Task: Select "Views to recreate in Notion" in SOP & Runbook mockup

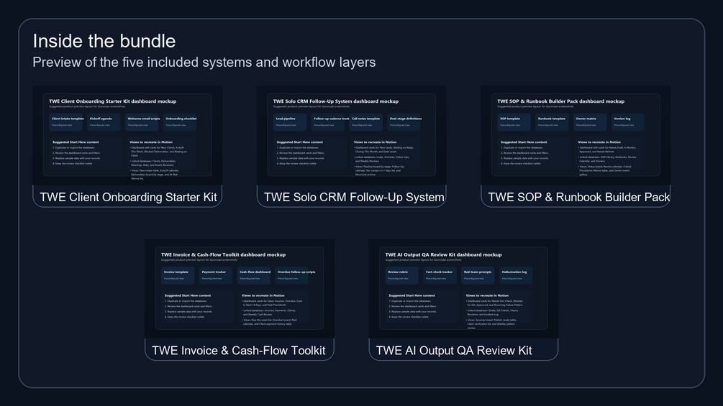Action: pos(599,142)
